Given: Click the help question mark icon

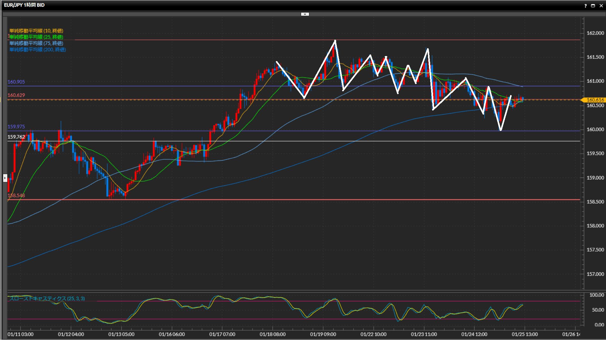Looking at the screenshot, I should pyautogui.click(x=585, y=6).
